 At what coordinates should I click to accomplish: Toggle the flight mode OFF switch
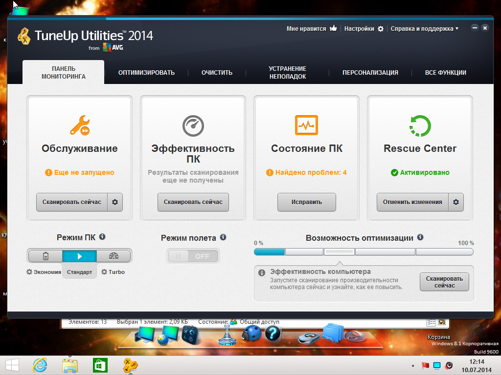193,256
